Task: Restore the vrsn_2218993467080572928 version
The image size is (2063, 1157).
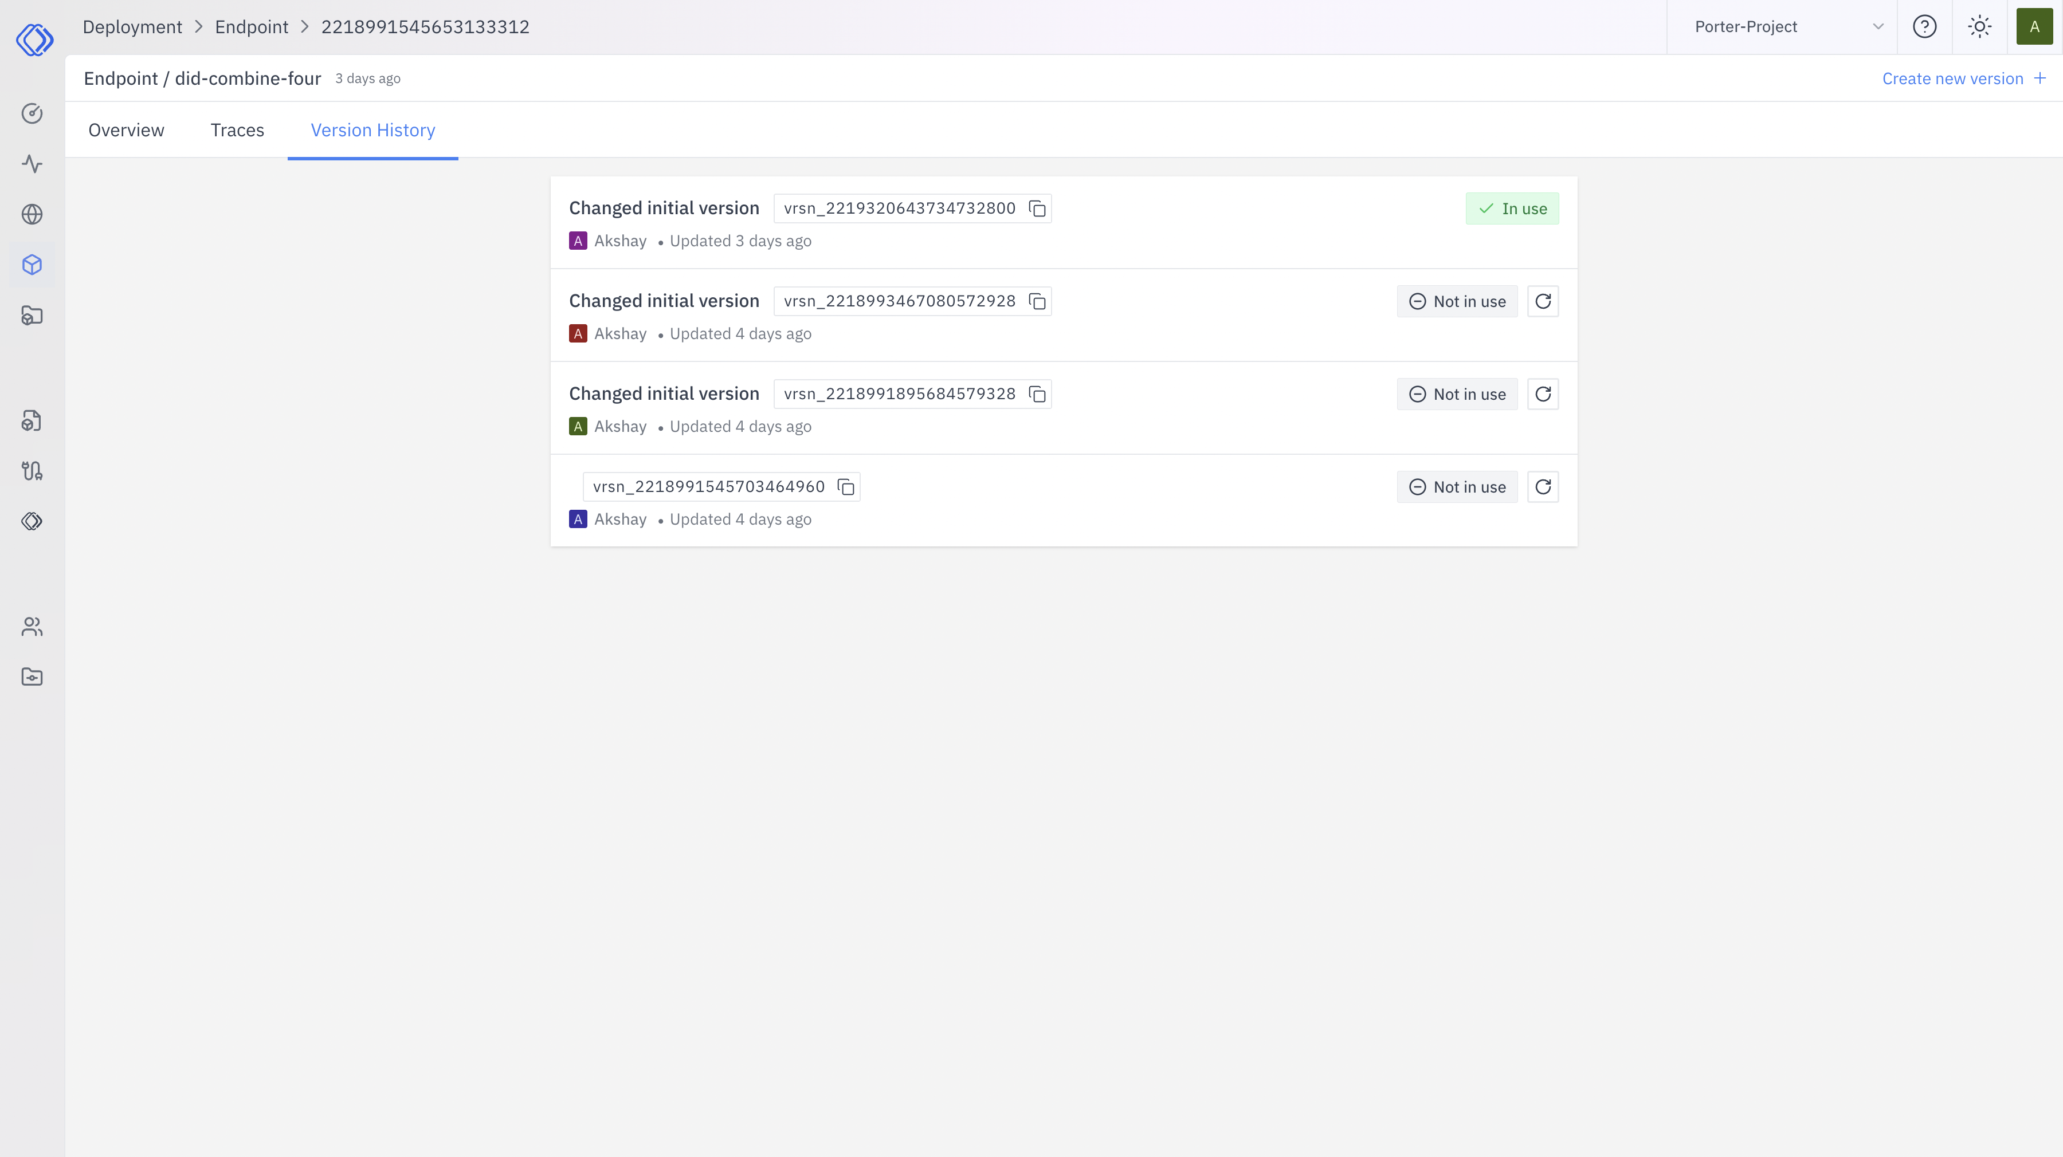Action: [x=1543, y=301]
